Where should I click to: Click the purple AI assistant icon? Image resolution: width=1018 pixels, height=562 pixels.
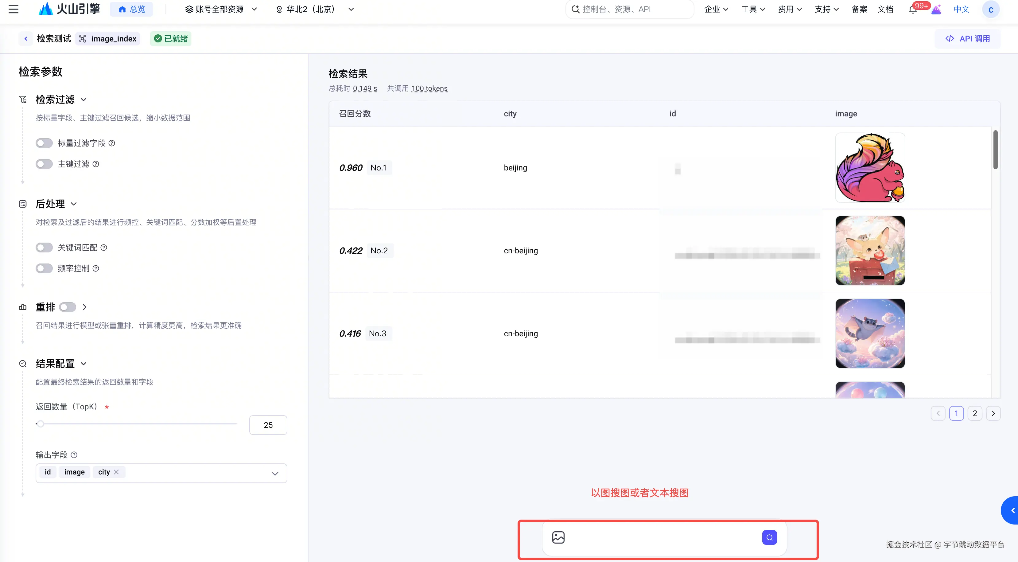click(x=936, y=9)
